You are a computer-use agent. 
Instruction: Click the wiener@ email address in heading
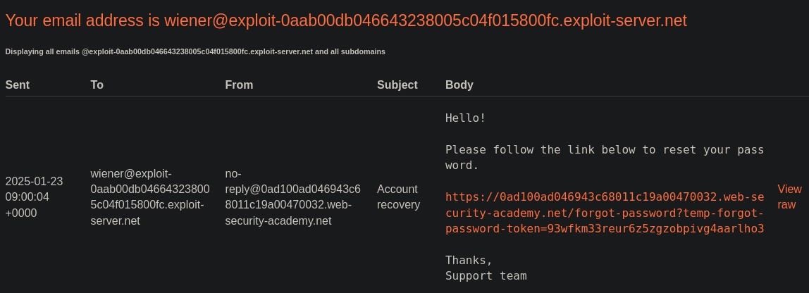[x=425, y=20]
